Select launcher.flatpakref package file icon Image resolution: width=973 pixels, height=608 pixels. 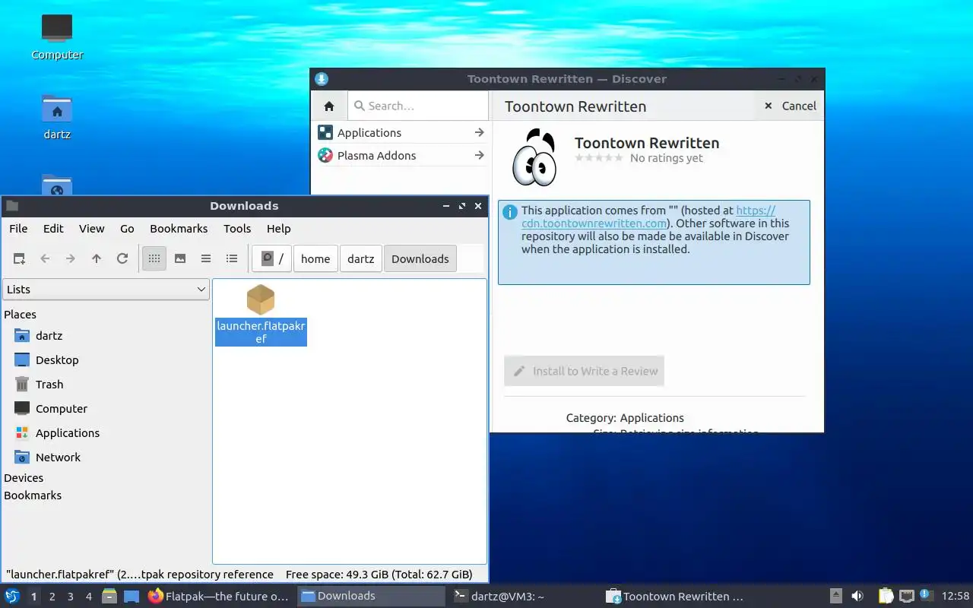[x=261, y=299]
